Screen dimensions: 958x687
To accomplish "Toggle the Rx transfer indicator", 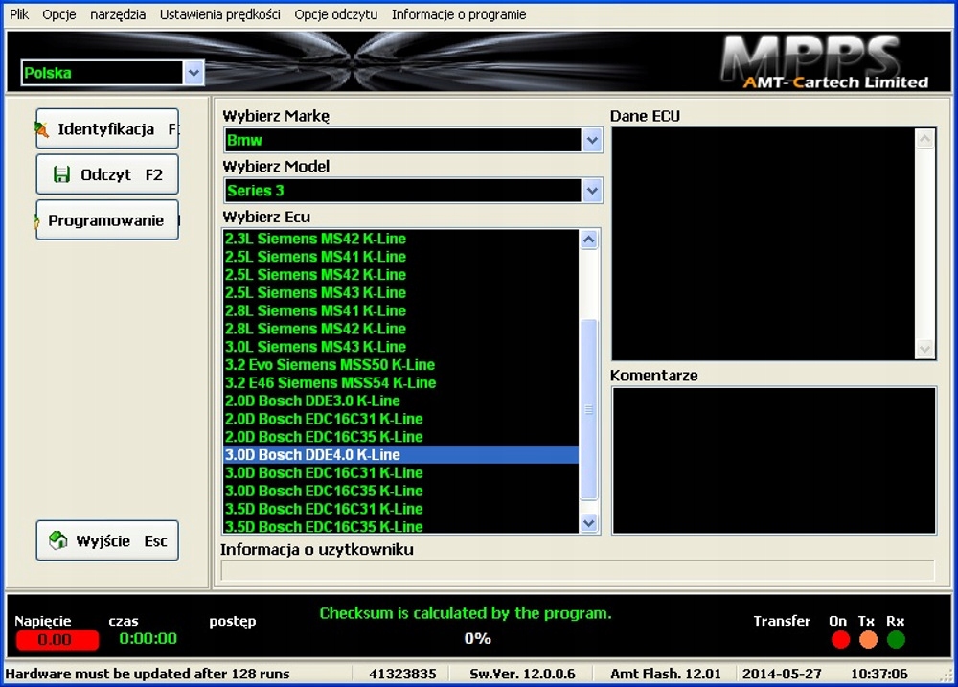I will (895, 639).
